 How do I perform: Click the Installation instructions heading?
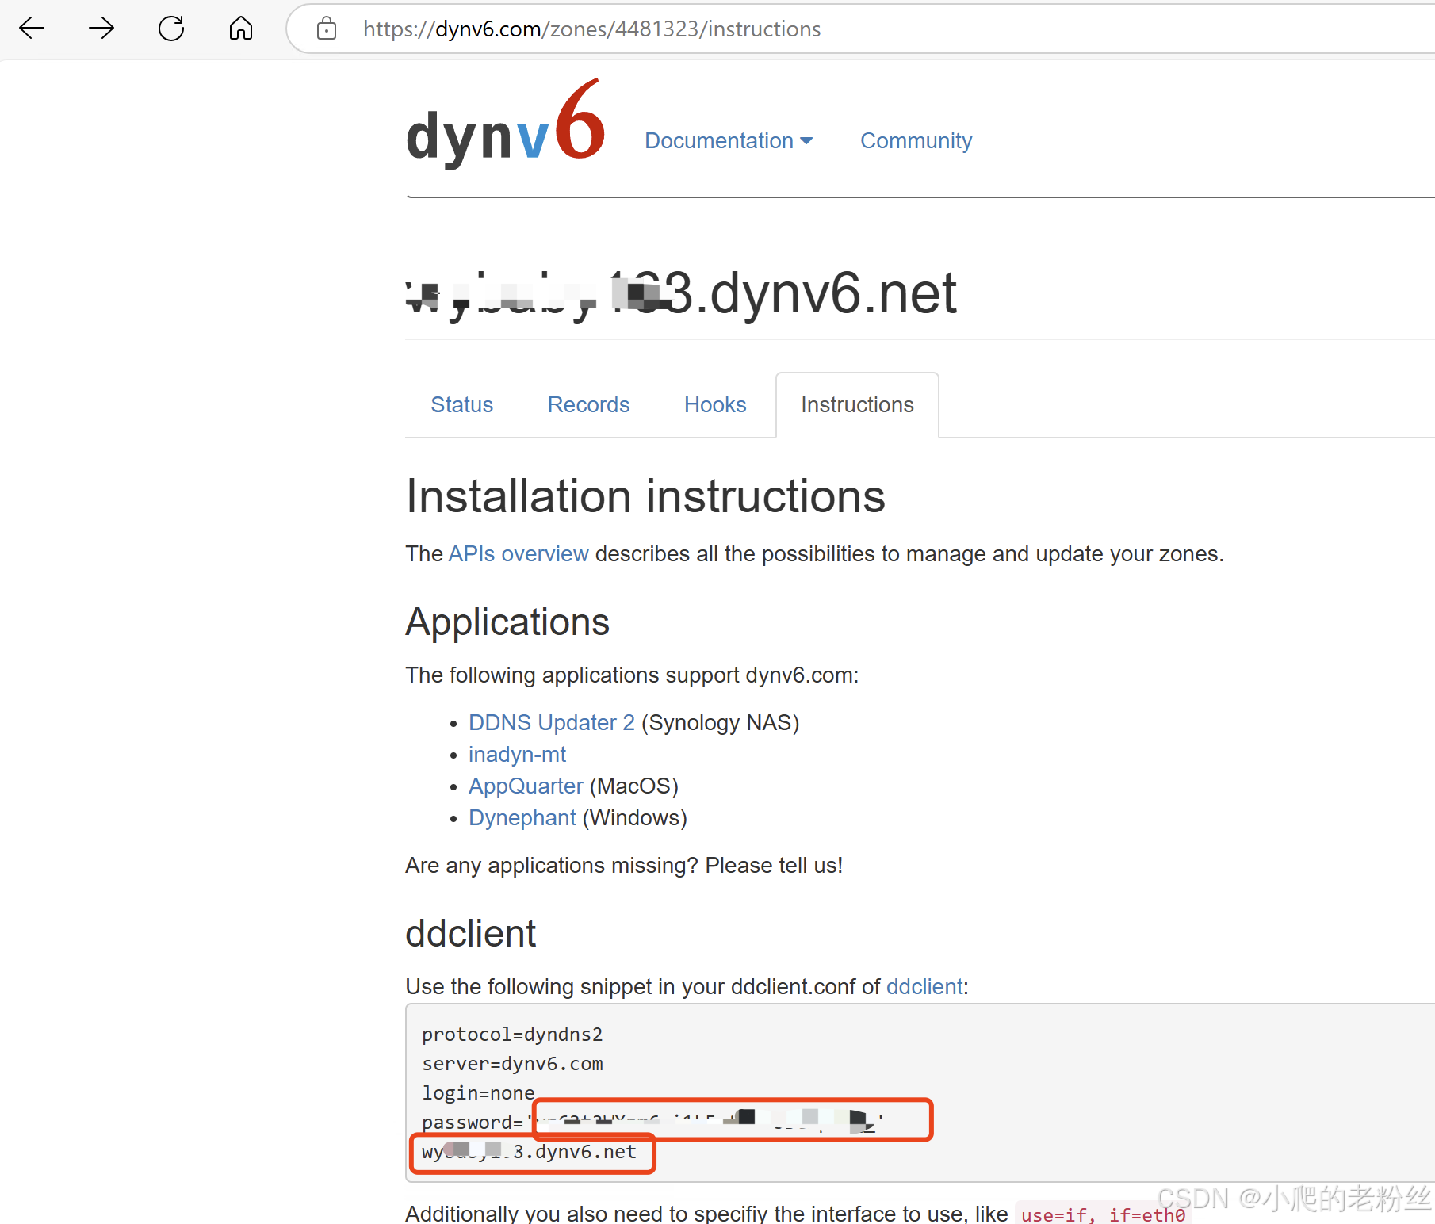pyautogui.click(x=645, y=496)
